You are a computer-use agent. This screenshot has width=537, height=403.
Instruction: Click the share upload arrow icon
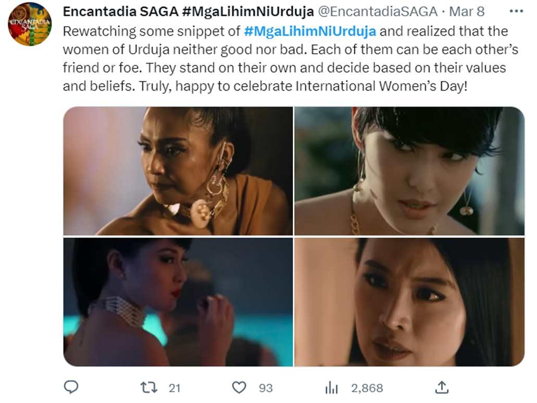tap(442, 387)
